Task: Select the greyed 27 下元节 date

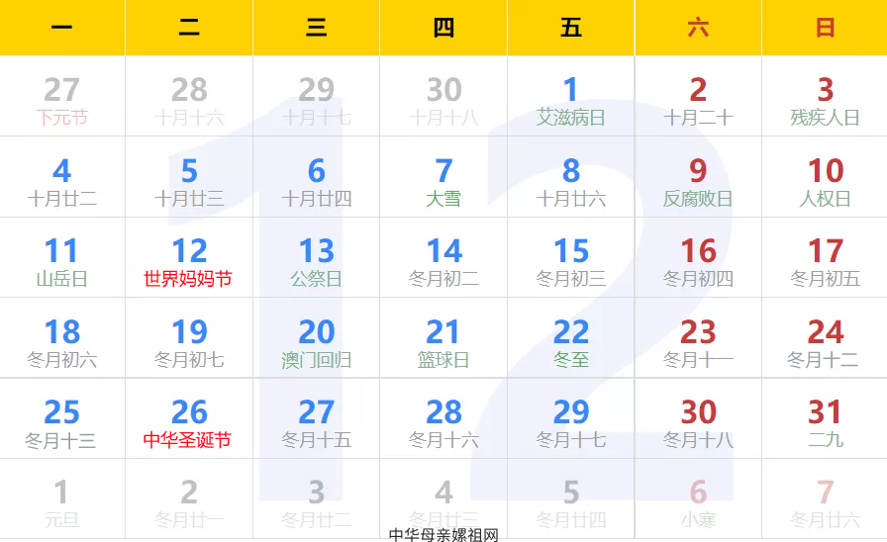Action: tap(62, 97)
